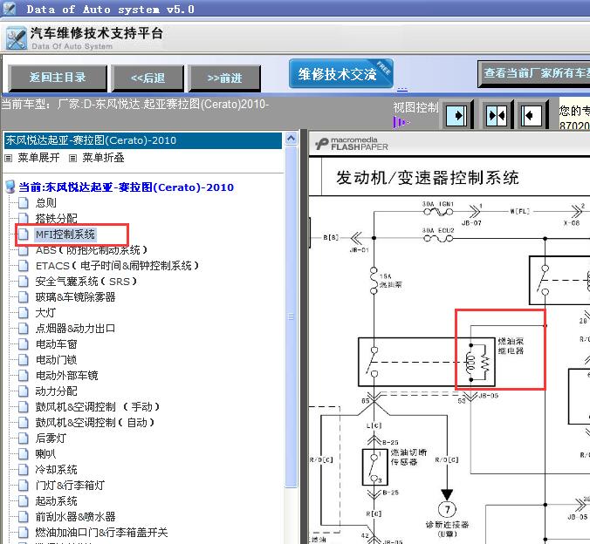Click the Macromedia FlashPaper logo
Screen dimensions: 590x544
pos(352,144)
